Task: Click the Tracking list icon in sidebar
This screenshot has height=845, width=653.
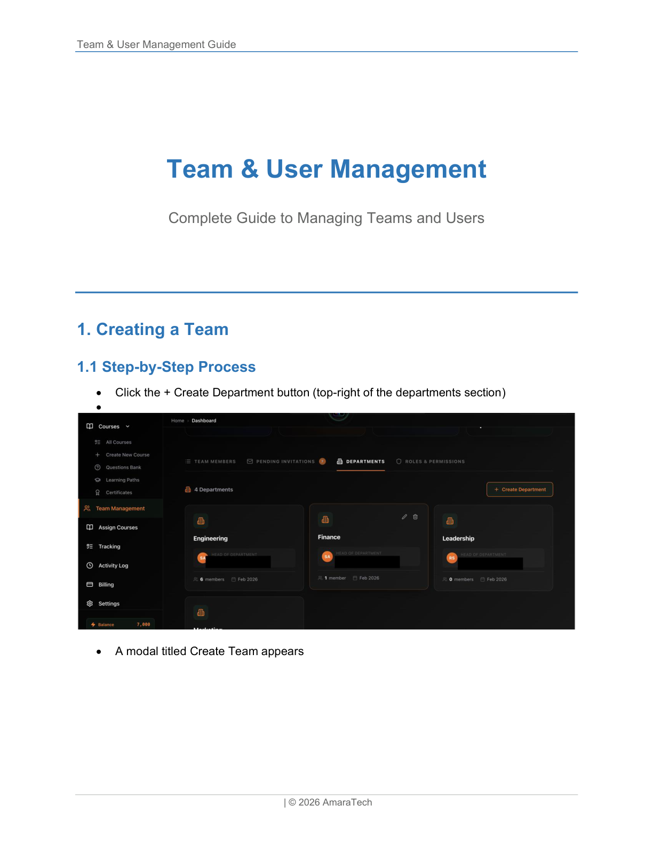Action: pos(90,546)
